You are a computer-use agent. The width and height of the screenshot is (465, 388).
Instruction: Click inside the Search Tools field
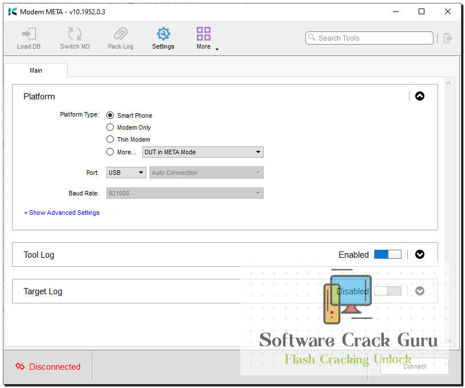369,38
